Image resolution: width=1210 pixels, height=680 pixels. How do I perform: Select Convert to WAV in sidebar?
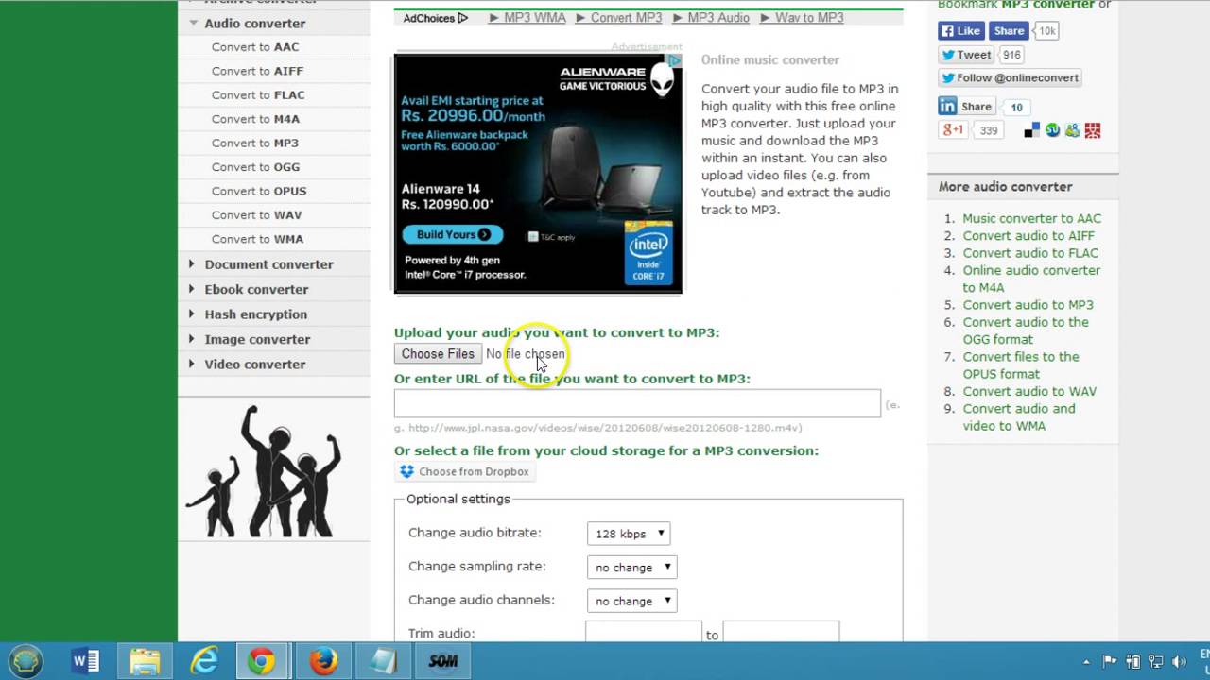[x=256, y=215]
